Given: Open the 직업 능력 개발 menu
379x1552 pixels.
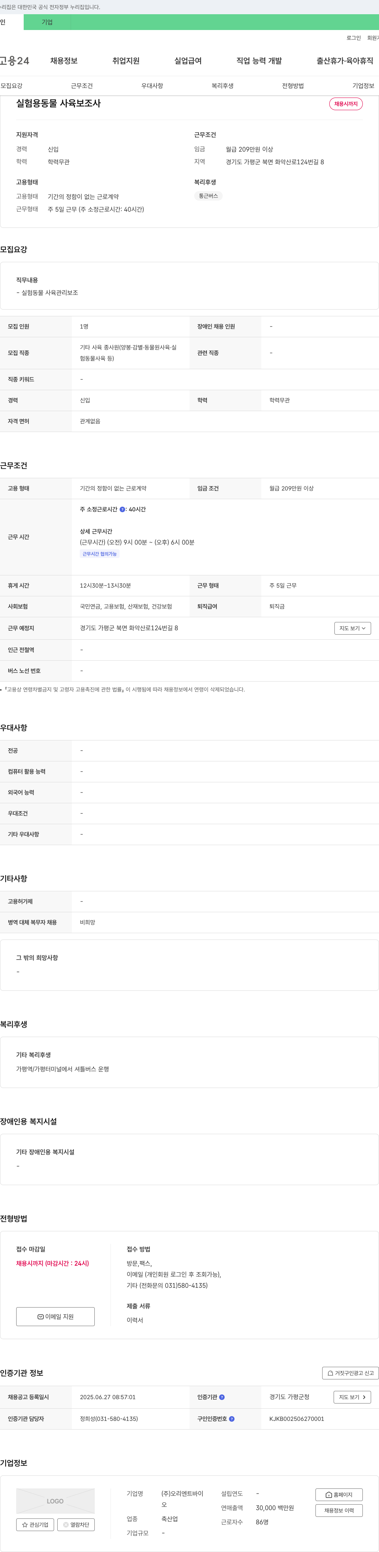Looking at the screenshot, I should pos(259,61).
